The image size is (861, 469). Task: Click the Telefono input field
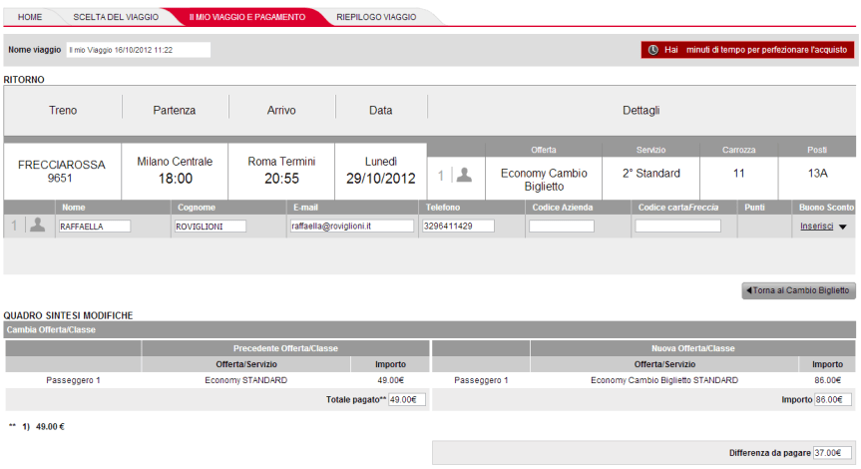[x=459, y=227]
